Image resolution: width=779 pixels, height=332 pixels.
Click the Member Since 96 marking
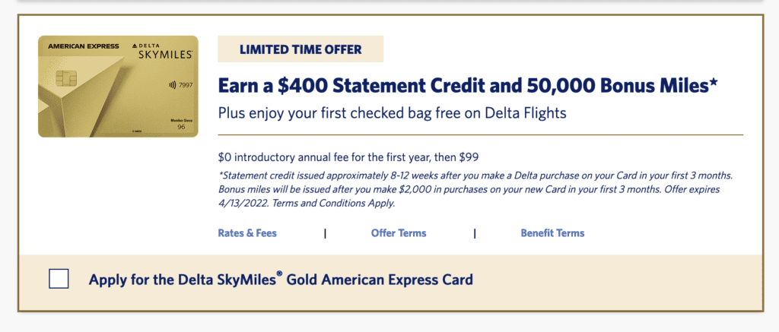click(181, 124)
